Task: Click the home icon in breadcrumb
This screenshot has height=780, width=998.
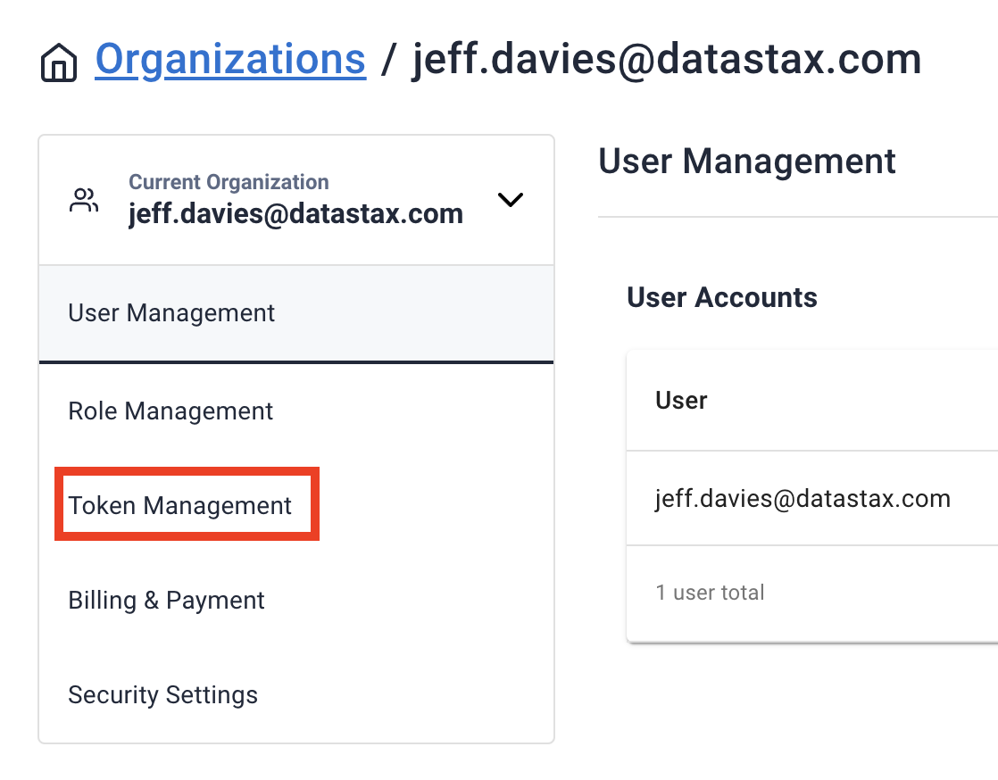Action: click(59, 62)
